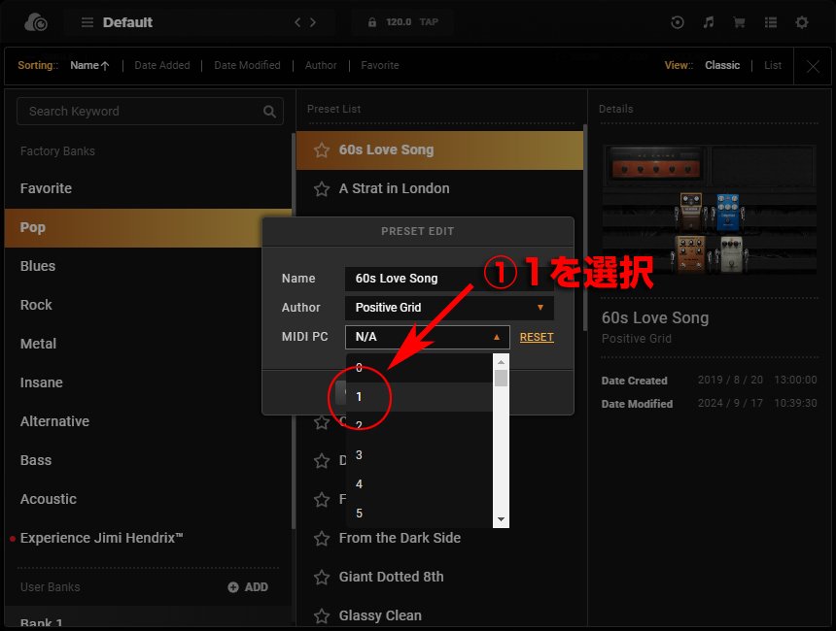Sort presets by Name
836x631 pixels.
point(89,65)
